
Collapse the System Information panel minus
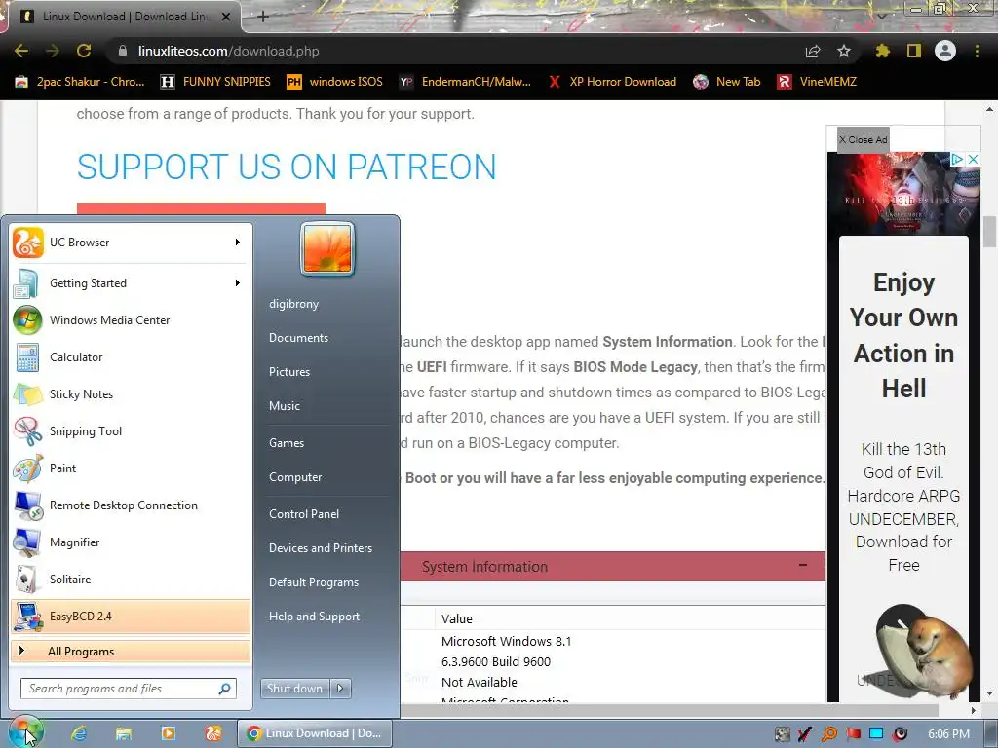pos(803,565)
